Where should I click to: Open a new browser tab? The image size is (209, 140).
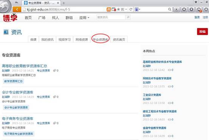(x=64, y=3)
